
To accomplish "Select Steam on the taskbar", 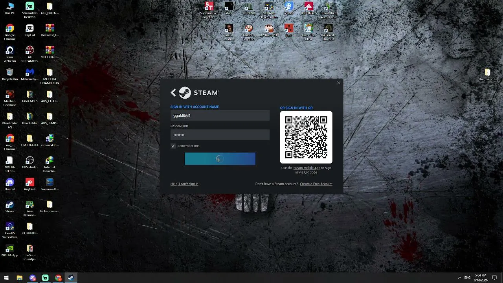I will 71,278.
